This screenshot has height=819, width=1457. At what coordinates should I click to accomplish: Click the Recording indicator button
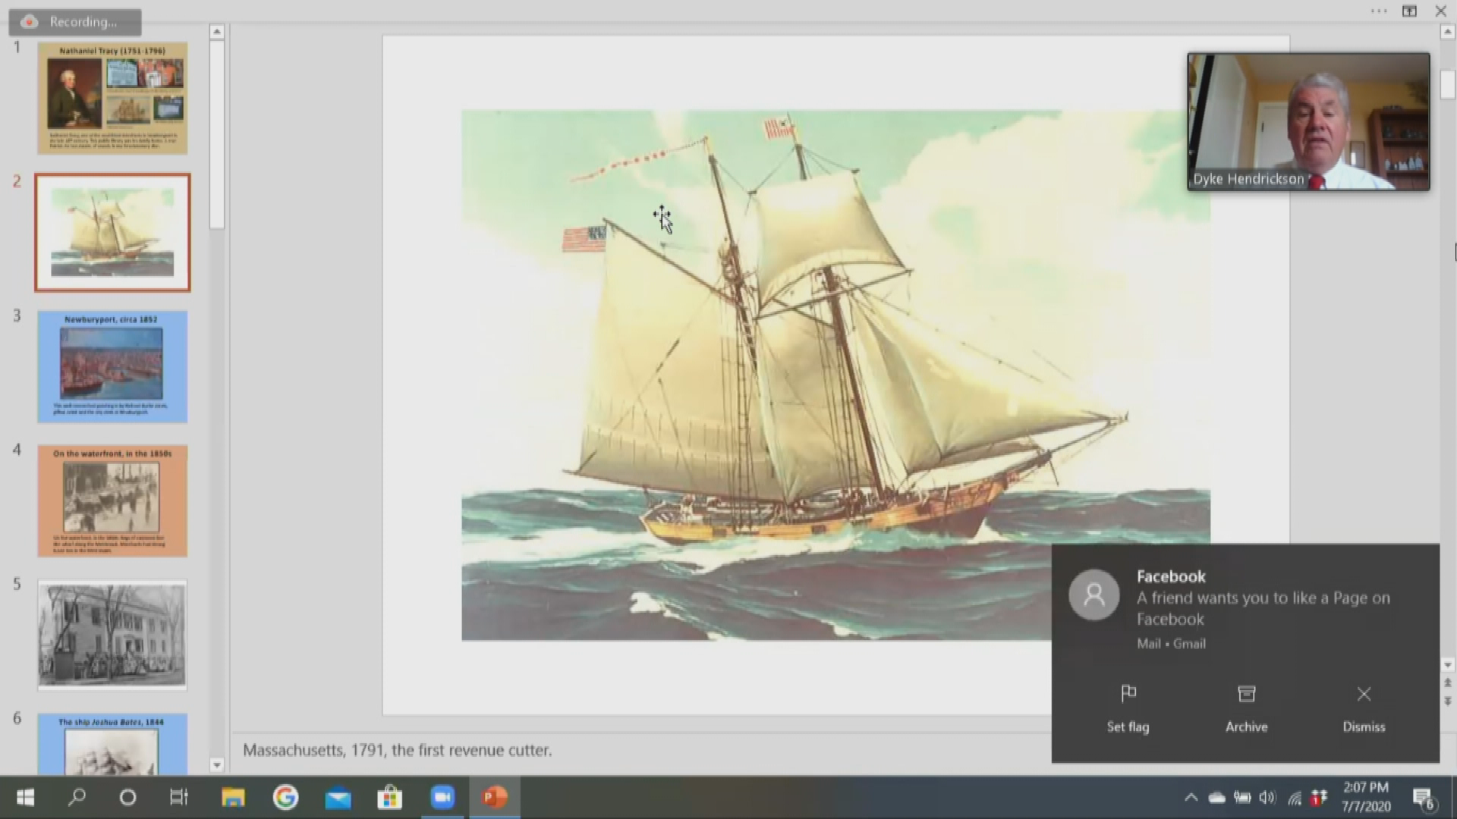click(x=74, y=22)
